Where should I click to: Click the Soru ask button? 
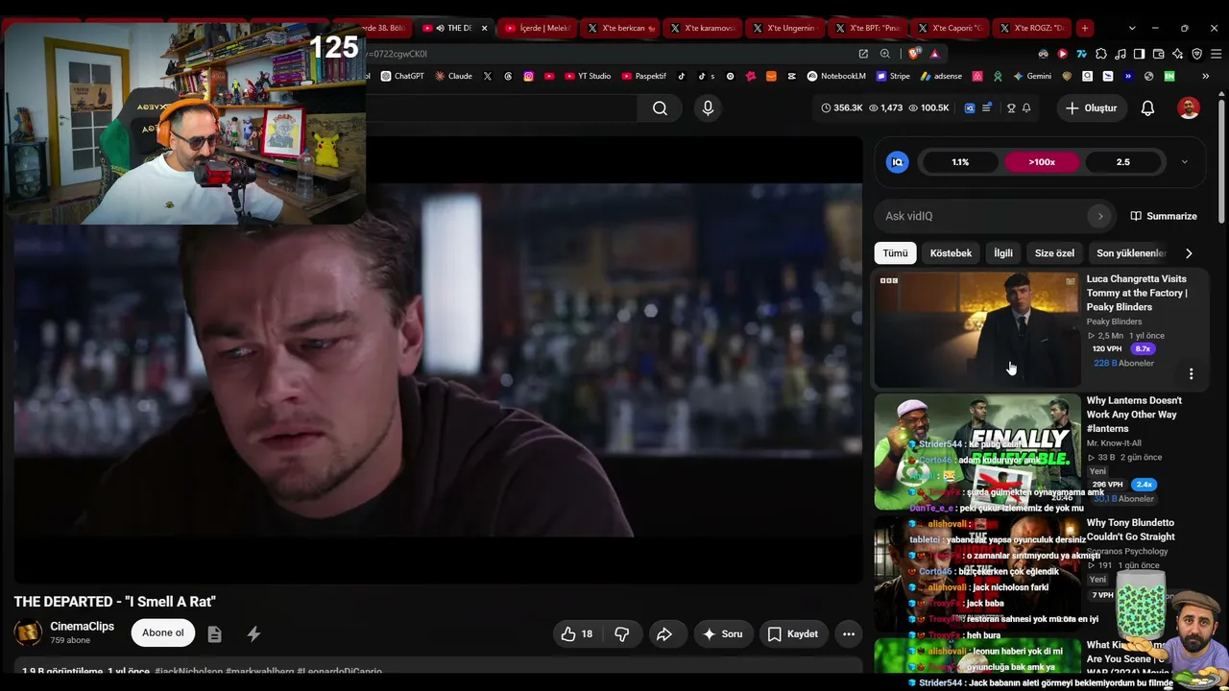(722, 633)
